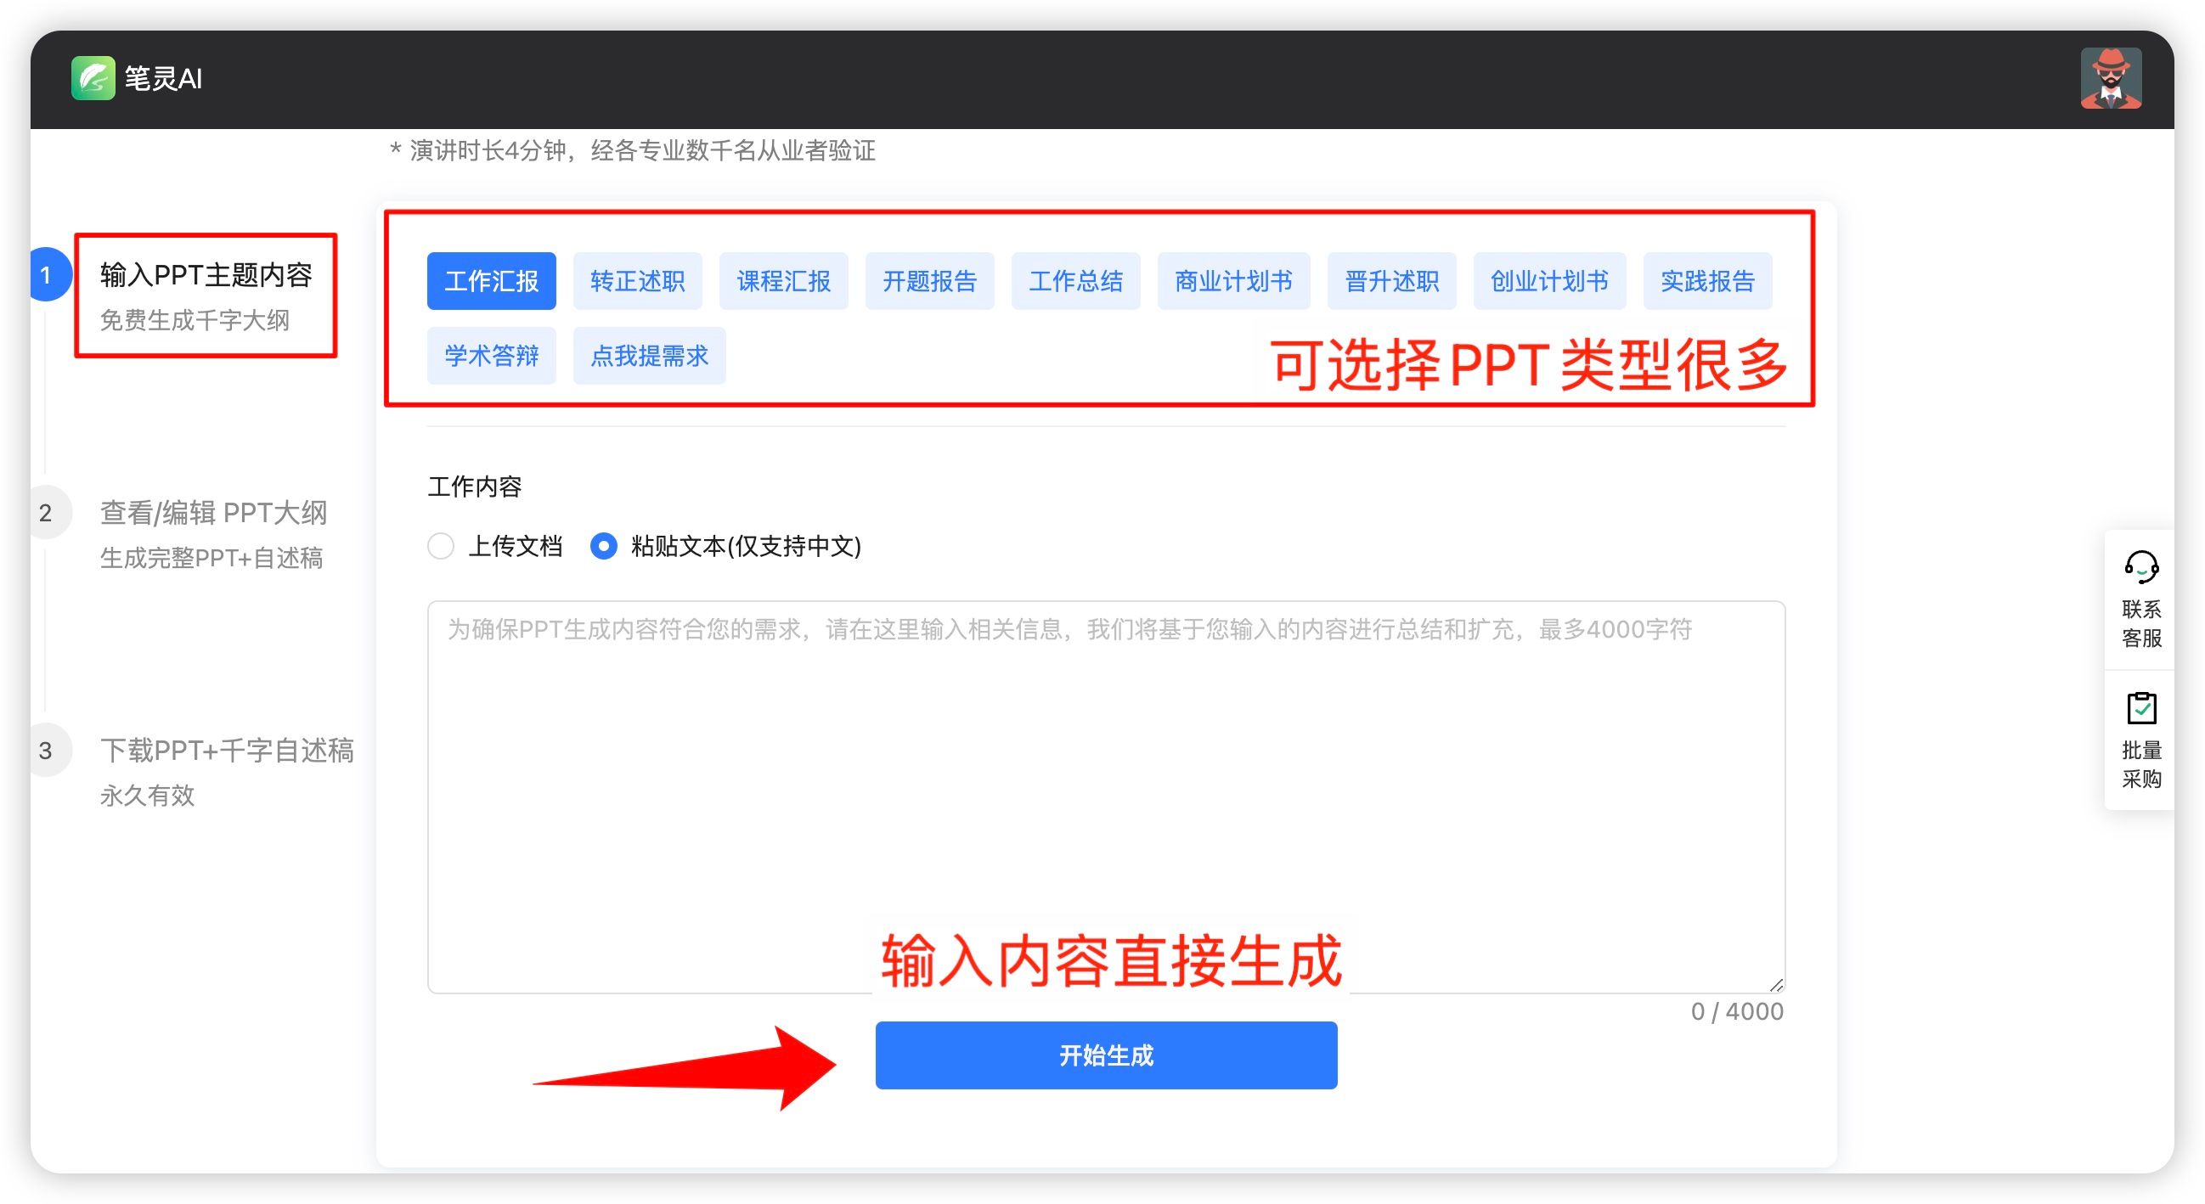
Task: Open the user avatar in the header
Action: [2111, 79]
